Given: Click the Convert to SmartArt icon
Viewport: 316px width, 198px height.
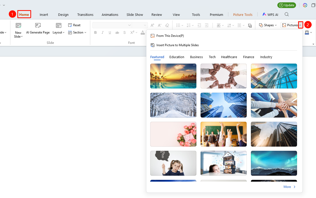Looking at the screenshot, I should point(250,25).
